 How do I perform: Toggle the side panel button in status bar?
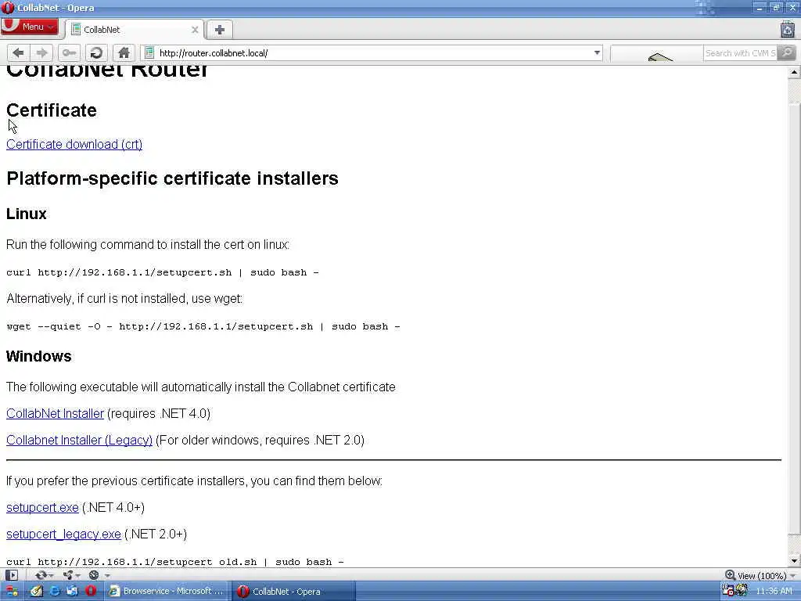11,575
